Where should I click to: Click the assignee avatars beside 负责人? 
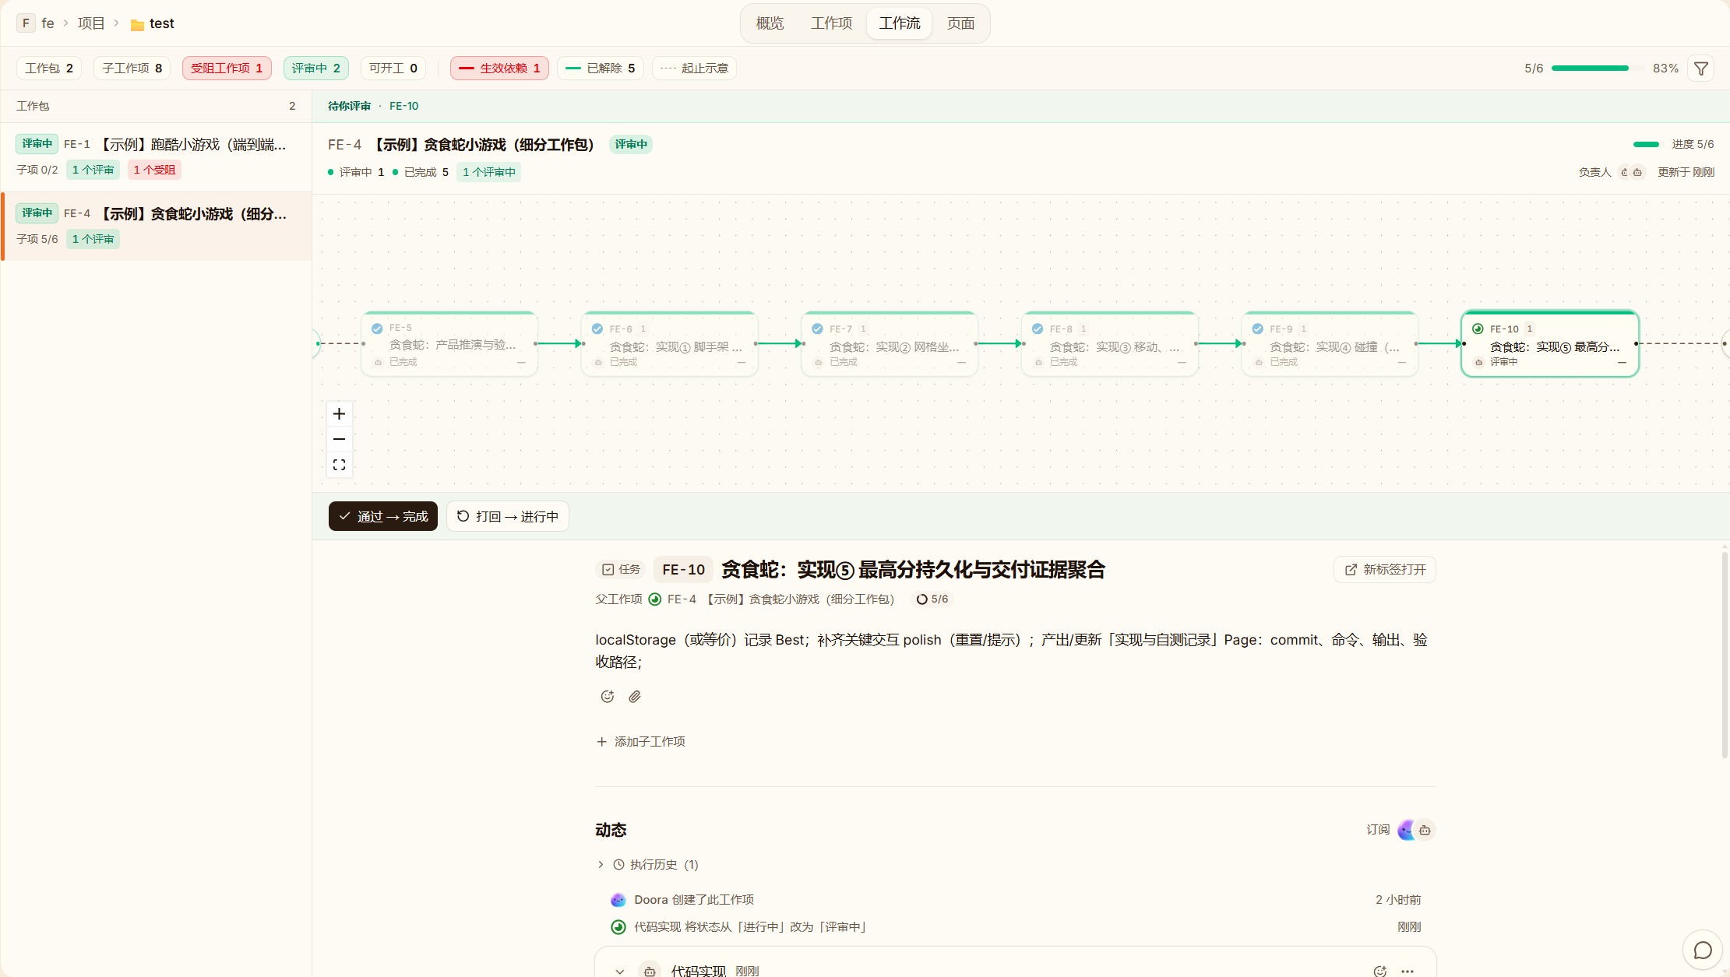coord(1631,172)
